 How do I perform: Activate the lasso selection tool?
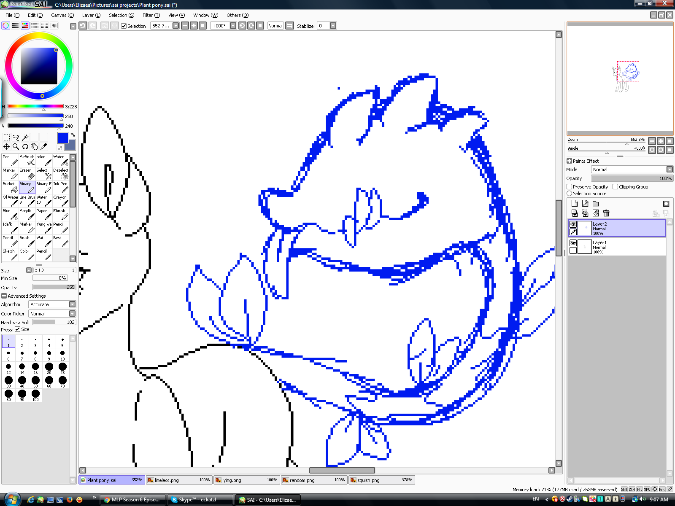point(16,137)
